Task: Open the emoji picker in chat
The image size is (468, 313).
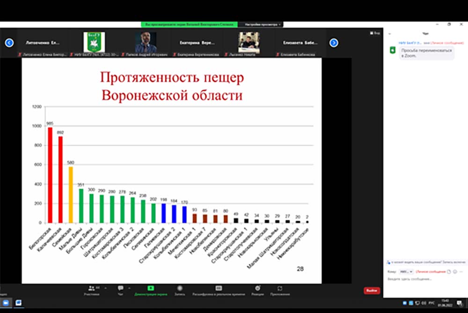Action: point(455,272)
